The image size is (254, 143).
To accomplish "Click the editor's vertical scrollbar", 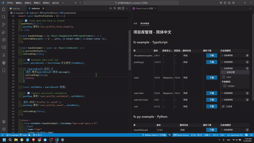I will pyautogui.click(x=129, y=48).
